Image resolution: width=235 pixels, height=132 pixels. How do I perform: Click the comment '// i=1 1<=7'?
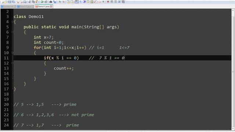coord(109,48)
